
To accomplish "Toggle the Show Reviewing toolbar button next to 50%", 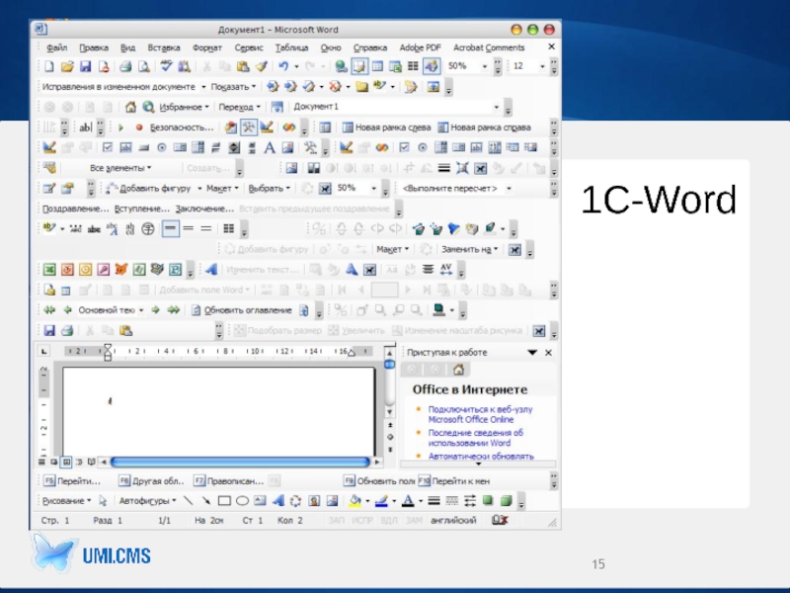I will (432, 66).
